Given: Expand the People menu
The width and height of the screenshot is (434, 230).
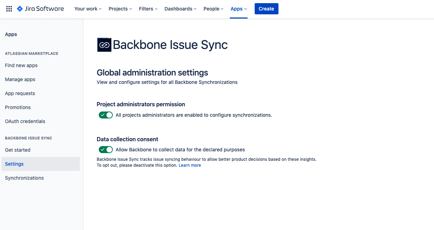Looking at the screenshot, I should tap(213, 9).
